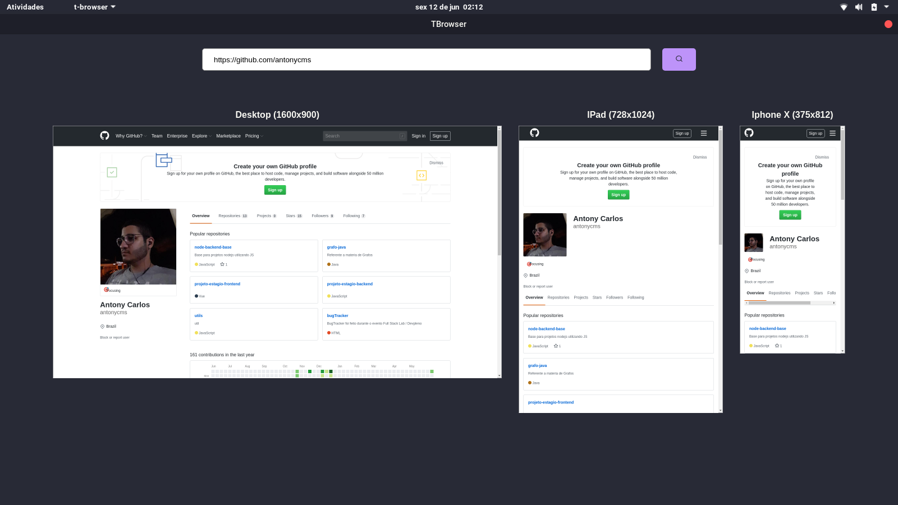Open the clock date menu
898x505 pixels.
click(449, 7)
